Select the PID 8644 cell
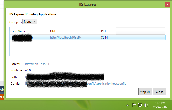Screen dimensions: 172x110 pos(104,38)
